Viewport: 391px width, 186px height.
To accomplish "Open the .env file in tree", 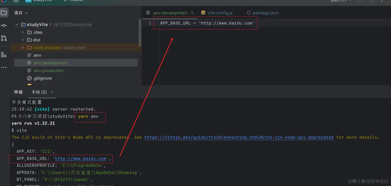I will point(37,55).
